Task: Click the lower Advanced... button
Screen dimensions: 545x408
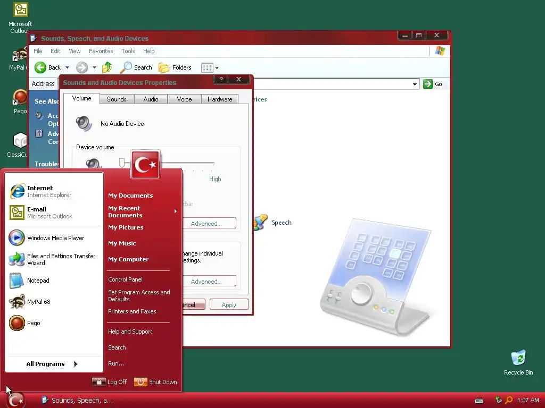Action: pyautogui.click(x=209, y=282)
